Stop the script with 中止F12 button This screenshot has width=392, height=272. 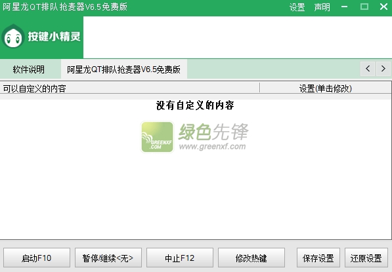point(180,258)
